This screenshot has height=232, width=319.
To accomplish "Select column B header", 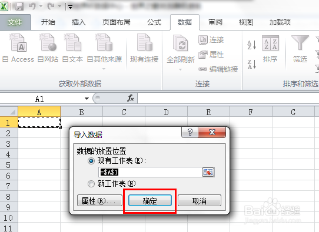I will 82,112.
